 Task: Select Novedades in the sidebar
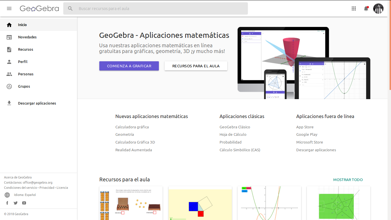pos(38,37)
